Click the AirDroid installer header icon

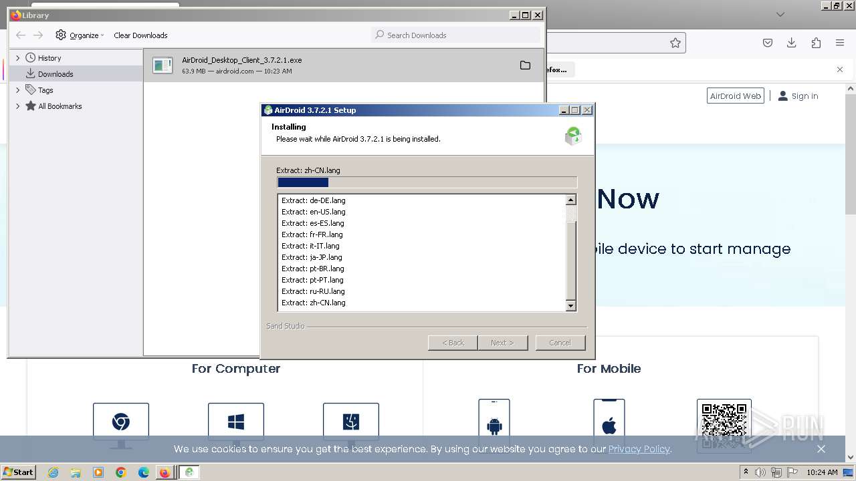tap(573, 136)
